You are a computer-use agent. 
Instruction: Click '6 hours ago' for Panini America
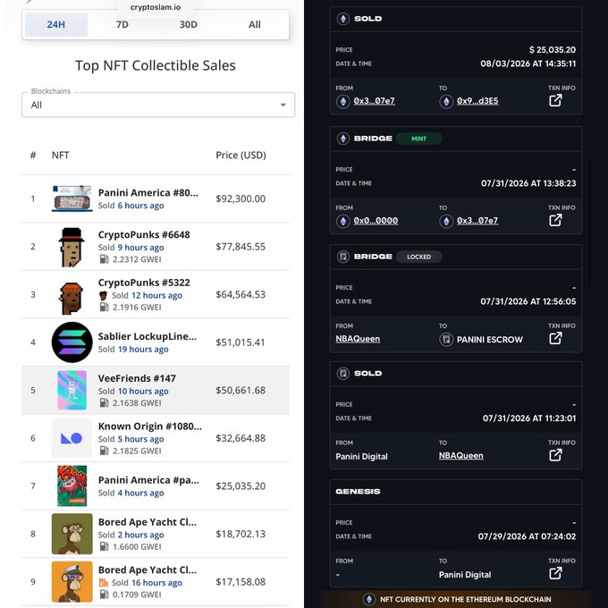(x=140, y=206)
